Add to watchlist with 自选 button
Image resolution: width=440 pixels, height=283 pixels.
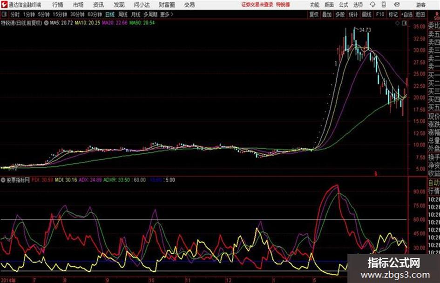pyautogui.click(x=407, y=14)
